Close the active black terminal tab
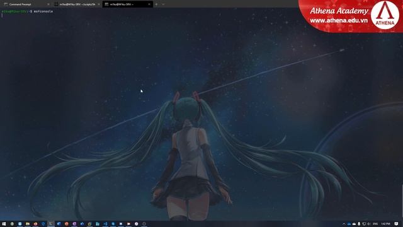 pyautogui.click(x=149, y=4)
